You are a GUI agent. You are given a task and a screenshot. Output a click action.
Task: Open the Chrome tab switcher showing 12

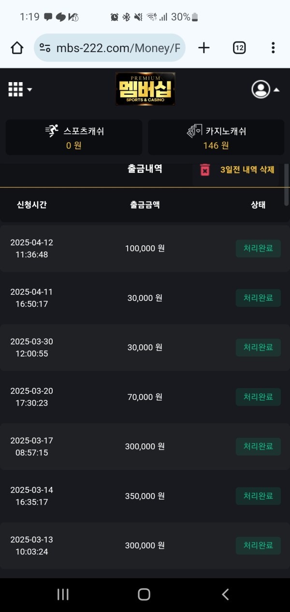pos(239,47)
